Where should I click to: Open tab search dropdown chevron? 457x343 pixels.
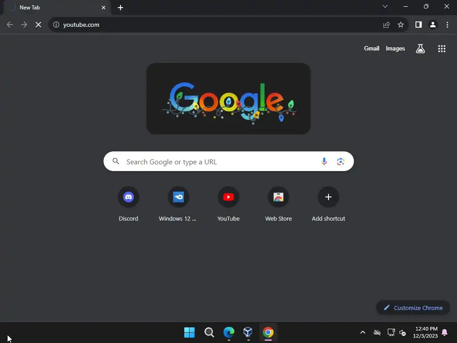[385, 6]
